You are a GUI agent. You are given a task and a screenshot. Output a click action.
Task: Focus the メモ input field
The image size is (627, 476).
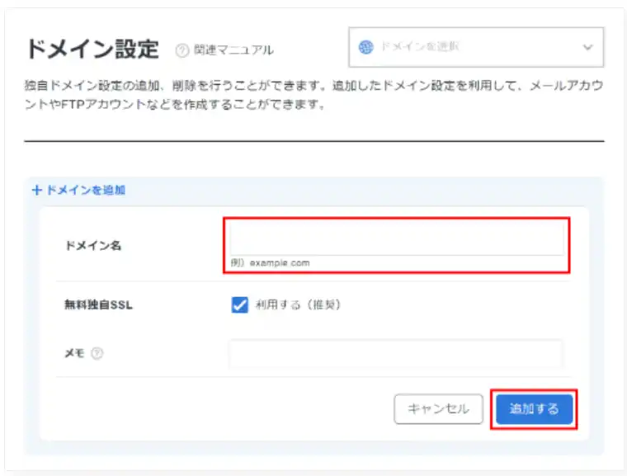tap(396, 354)
